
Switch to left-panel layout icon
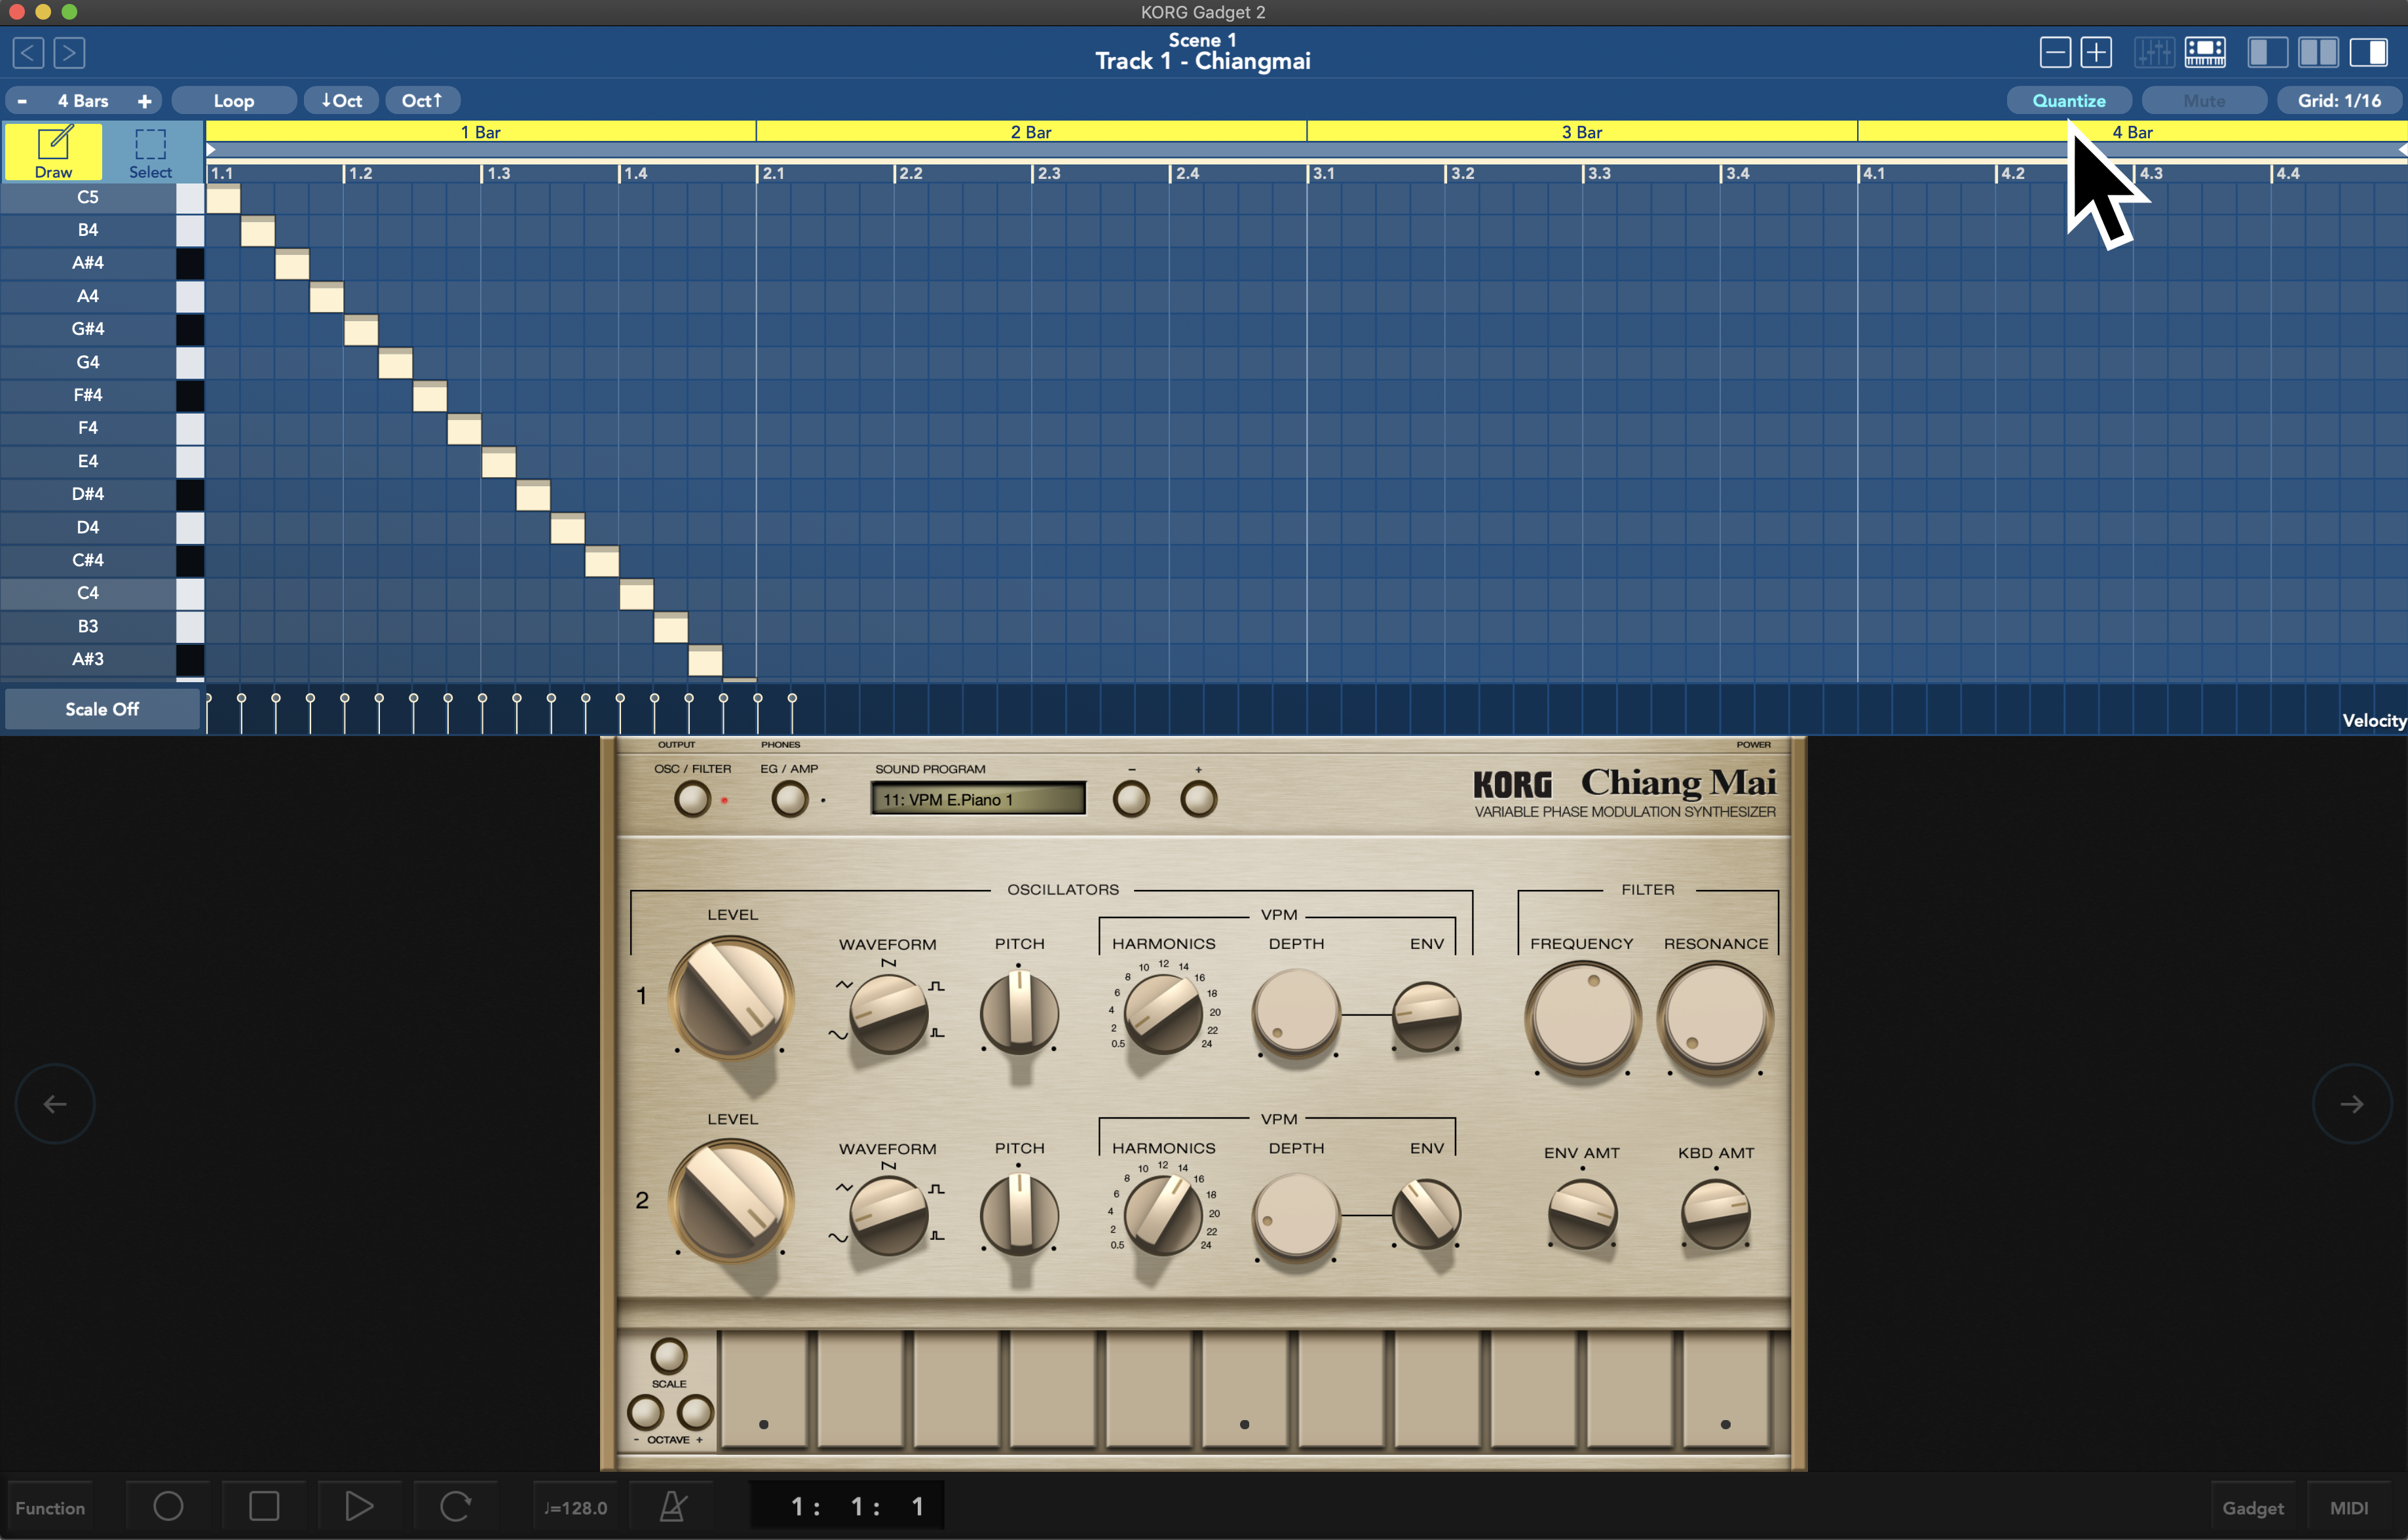coord(2268,52)
